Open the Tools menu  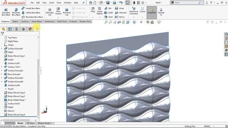point(59,2)
